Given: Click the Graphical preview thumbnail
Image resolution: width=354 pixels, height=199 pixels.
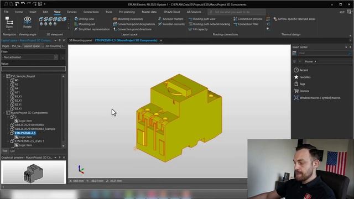Looking at the screenshot, I should pos(33,172).
